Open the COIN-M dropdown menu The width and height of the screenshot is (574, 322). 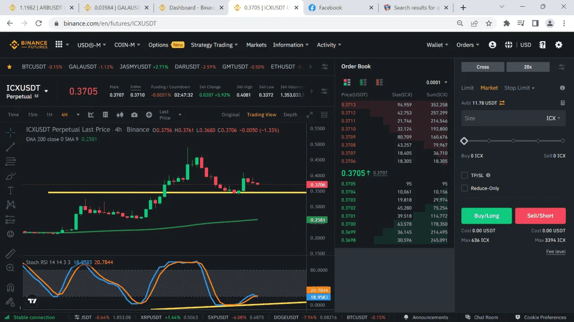[x=127, y=45]
